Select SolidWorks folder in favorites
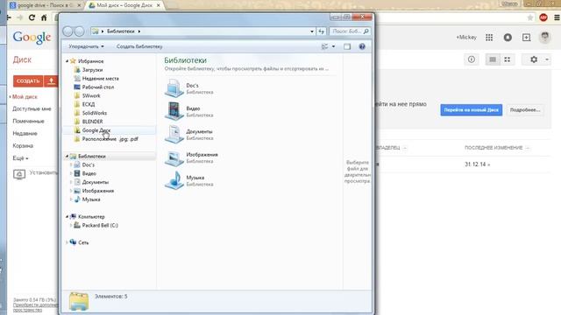561x315 pixels. click(95, 113)
